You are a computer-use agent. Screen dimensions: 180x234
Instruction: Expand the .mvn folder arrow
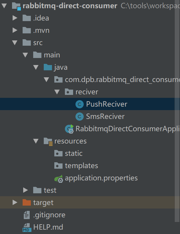click(x=15, y=30)
